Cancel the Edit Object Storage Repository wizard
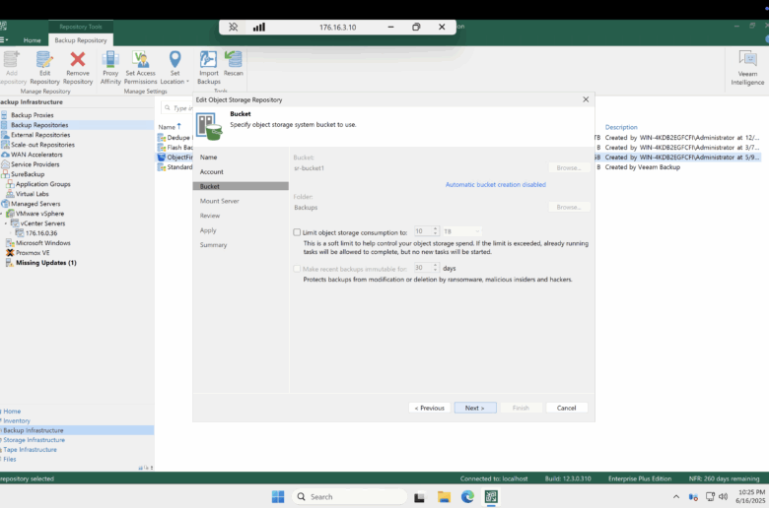This screenshot has width=769, height=508. click(567, 408)
